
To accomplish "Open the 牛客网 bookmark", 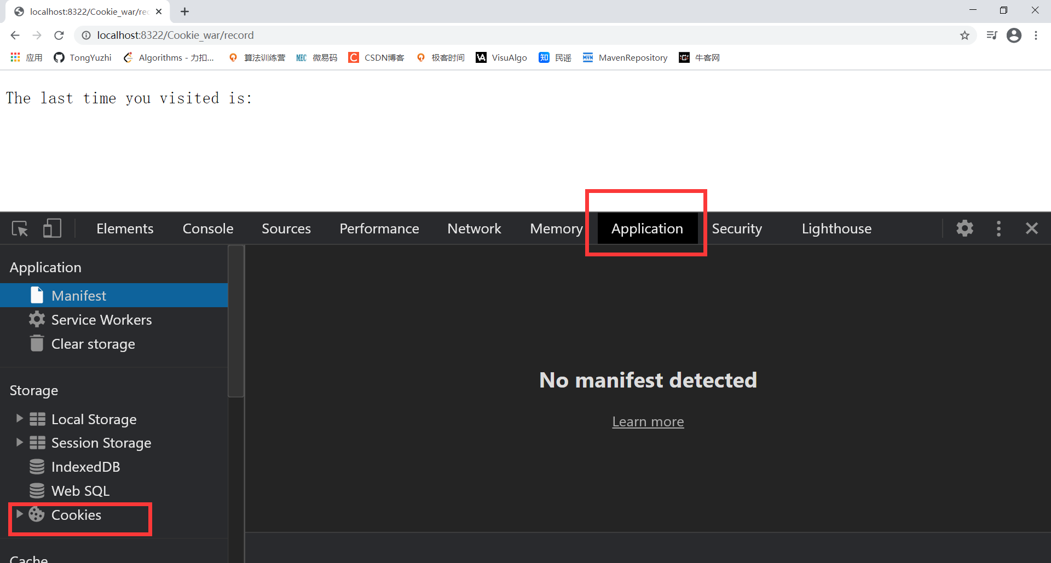I will coord(700,57).
